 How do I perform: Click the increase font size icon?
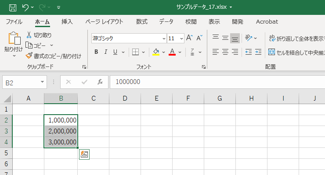click(189, 38)
